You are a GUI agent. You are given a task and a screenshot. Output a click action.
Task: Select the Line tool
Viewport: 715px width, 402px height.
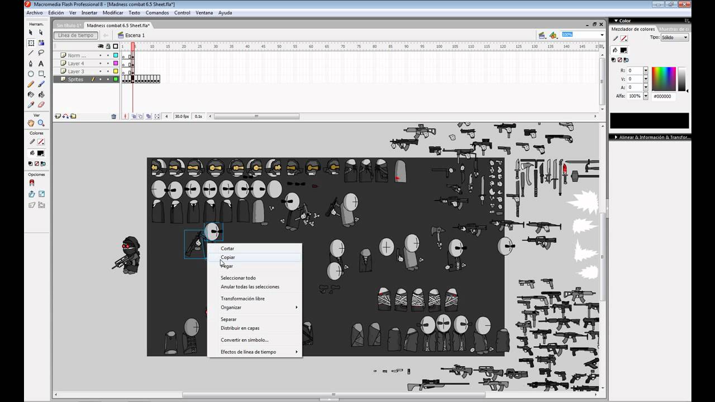click(x=31, y=53)
